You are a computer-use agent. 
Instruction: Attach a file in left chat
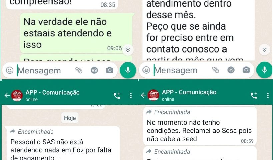point(79,70)
